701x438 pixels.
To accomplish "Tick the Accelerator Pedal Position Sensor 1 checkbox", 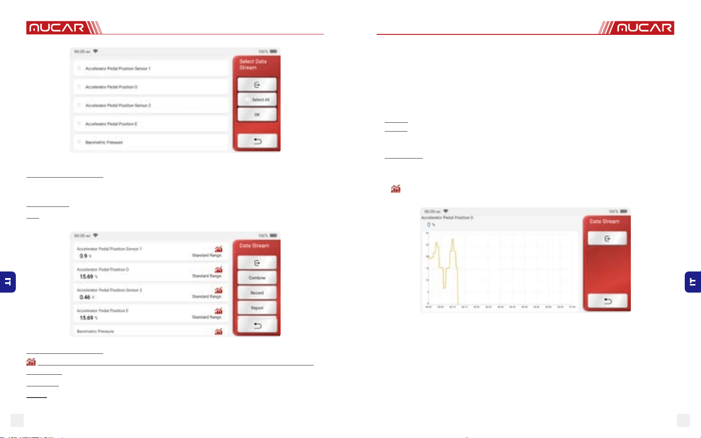I will coord(79,68).
